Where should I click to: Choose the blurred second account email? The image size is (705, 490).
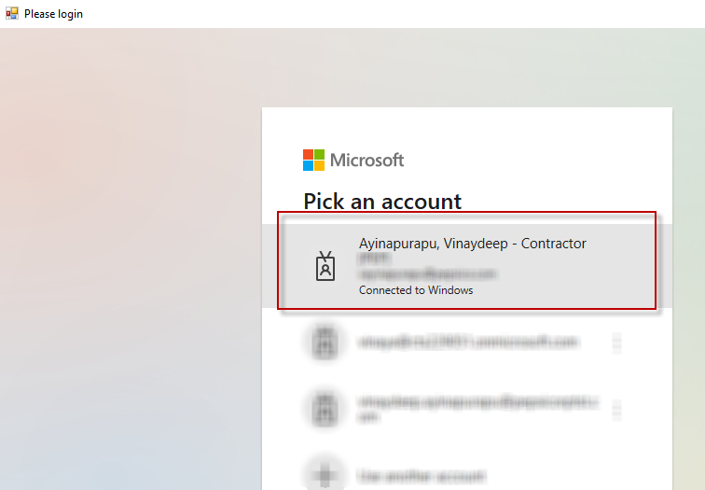pos(467,343)
